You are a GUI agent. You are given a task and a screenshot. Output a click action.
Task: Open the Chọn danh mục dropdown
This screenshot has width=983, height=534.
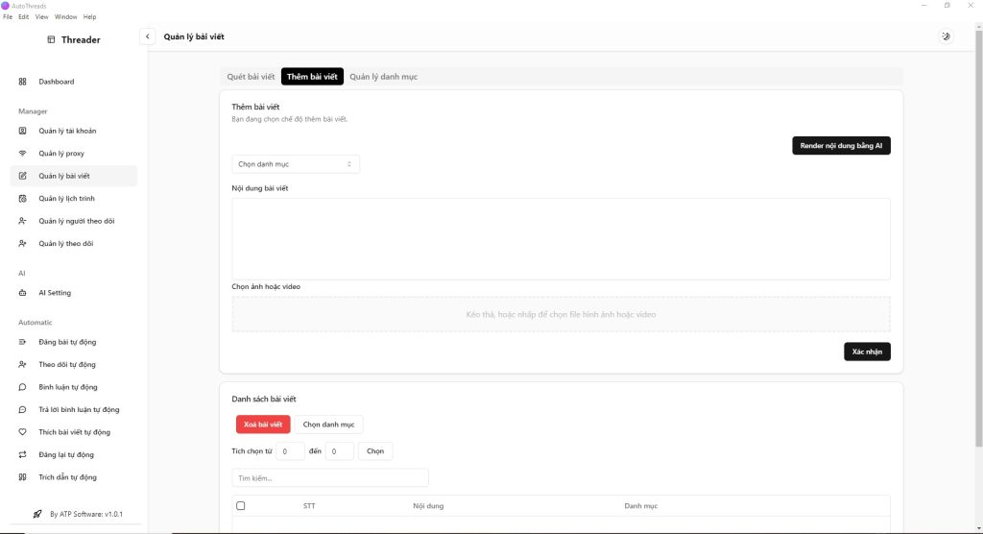click(296, 164)
